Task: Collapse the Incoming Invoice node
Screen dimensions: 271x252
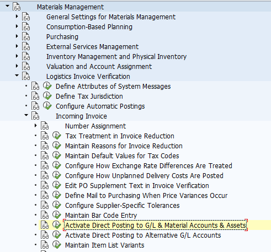Action: (x=26, y=115)
